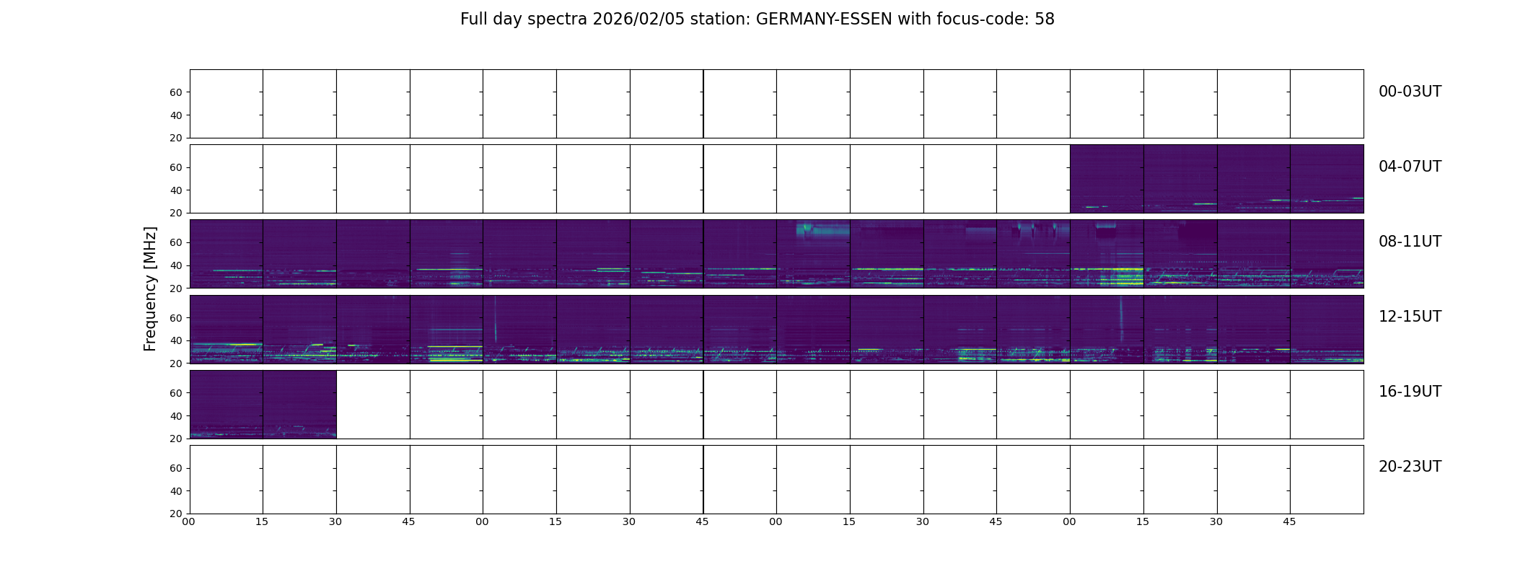
Task: Click the "40" frequency tick of the 00-03UT row
Action: 176,115
